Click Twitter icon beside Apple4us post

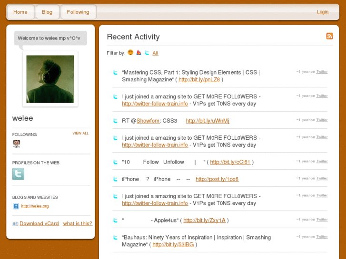click(115, 220)
